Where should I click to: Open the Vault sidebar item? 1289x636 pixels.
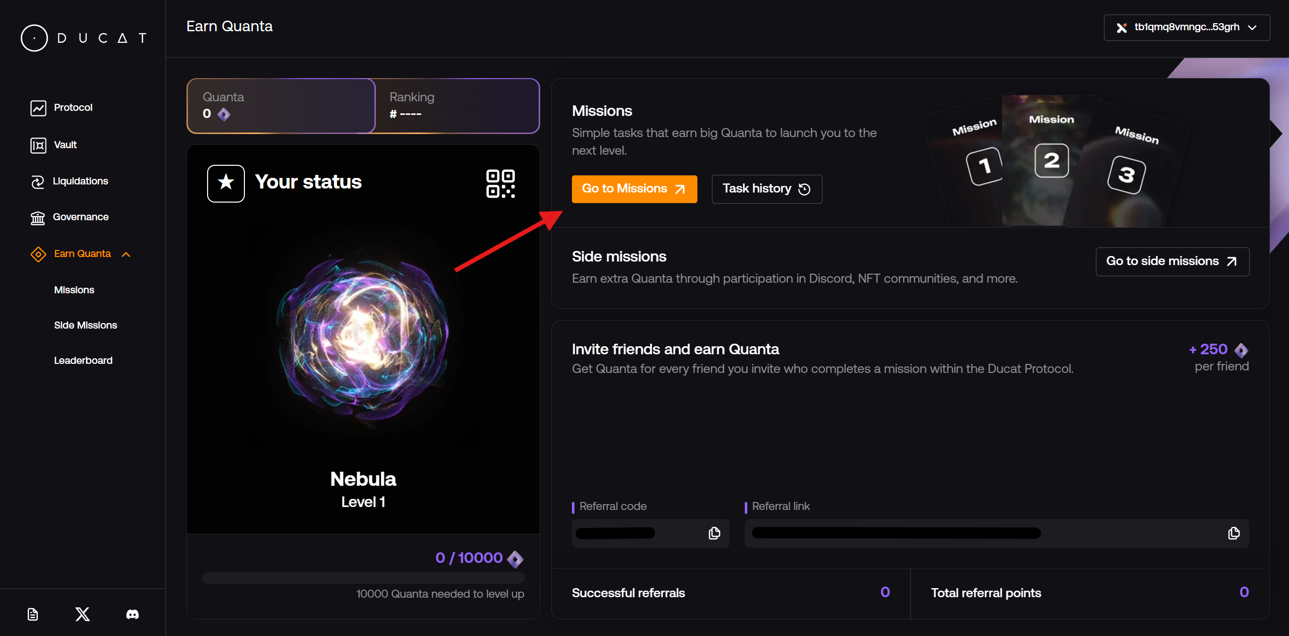tap(65, 145)
